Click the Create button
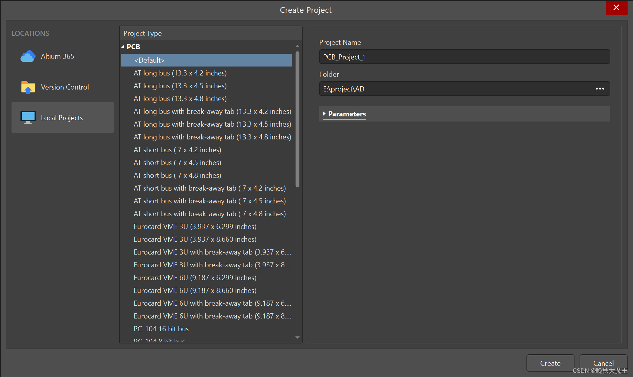Viewport: 633px width, 377px height. [x=550, y=363]
